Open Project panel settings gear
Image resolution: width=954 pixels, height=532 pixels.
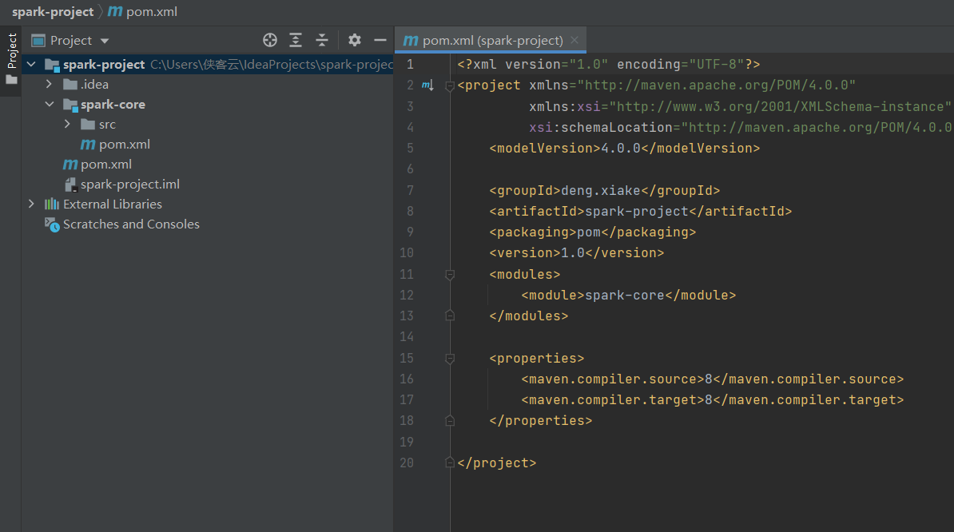355,40
